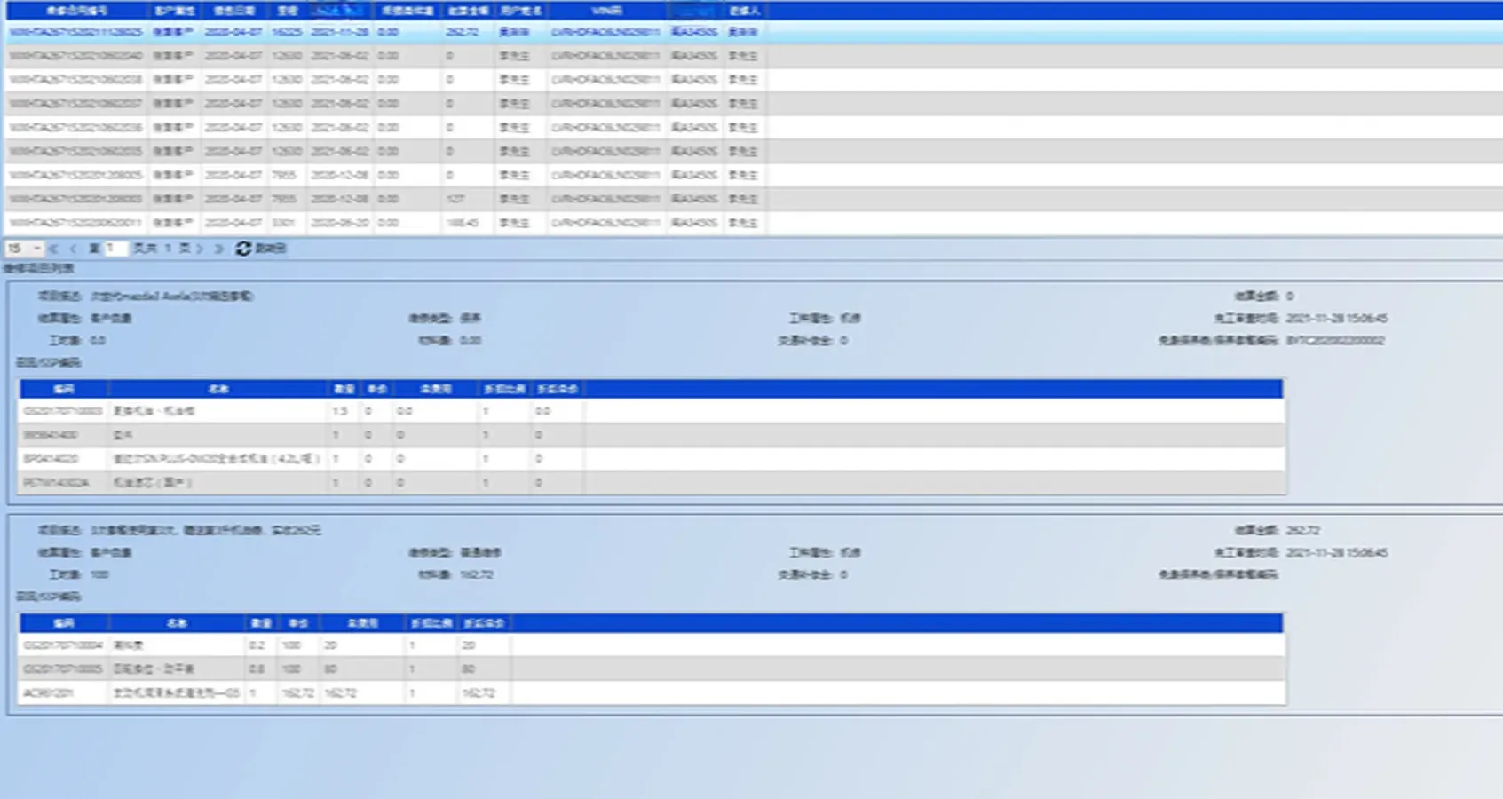
Task: Click the refresh icon in pagination bar
Action: (243, 249)
